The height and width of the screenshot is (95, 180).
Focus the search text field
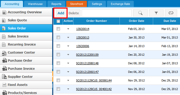pyautogui.click(x=107, y=13)
